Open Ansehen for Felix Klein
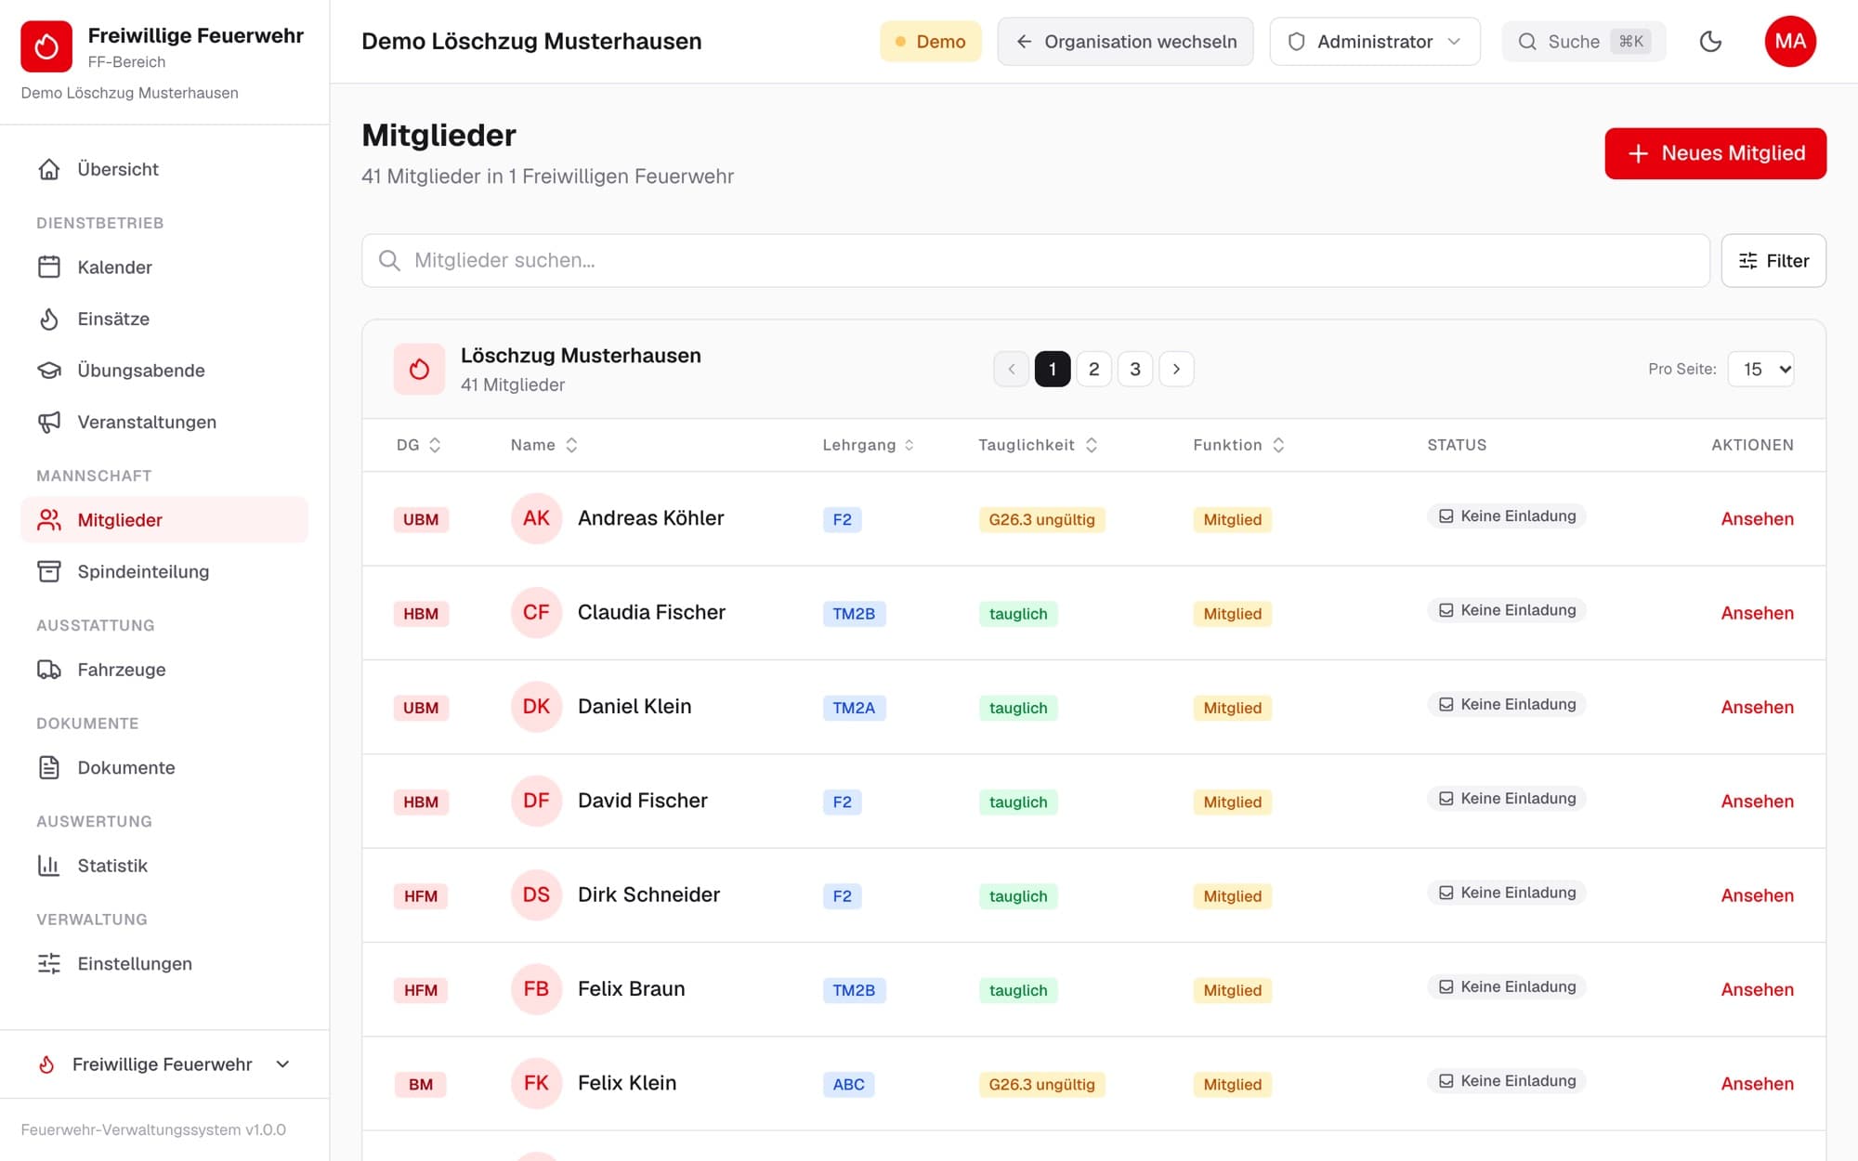 coord(1757,1084)
